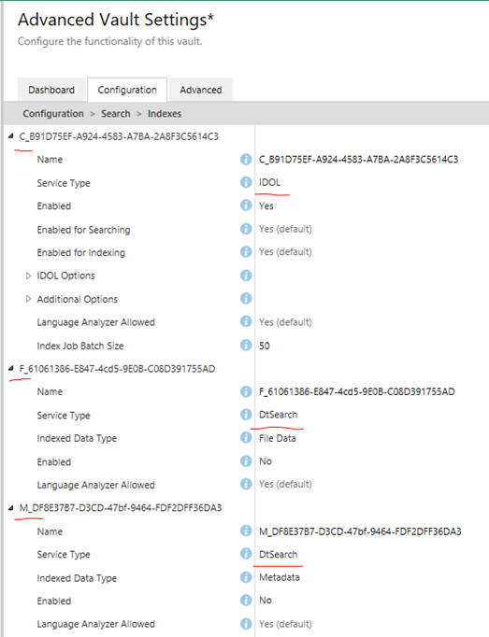Click the Enabled for Searching label
489x637 pixels.
(83, 230)
